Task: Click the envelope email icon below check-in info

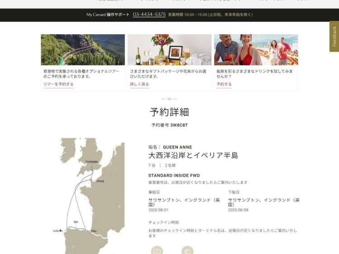Action: tap(157, 250)
